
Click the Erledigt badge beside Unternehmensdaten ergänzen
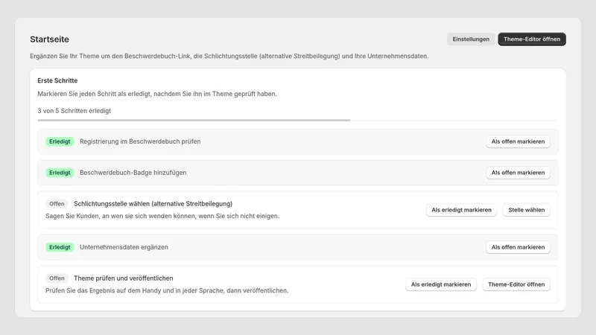(60, 247)
